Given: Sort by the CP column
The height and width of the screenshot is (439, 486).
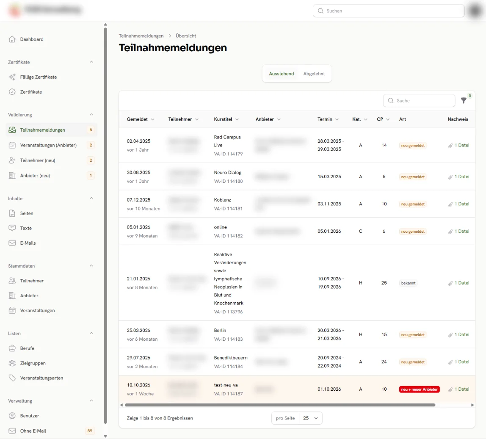Looking at the screenshot, I should click(x=383, y=119).
